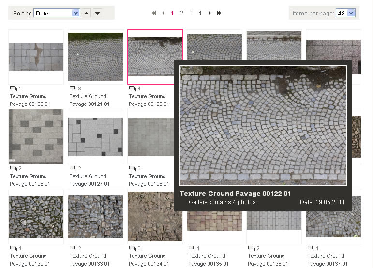373x268 pixels.
Task: Click title Texture Ground Pavage 00134 01
Action: tap(149, 260)
